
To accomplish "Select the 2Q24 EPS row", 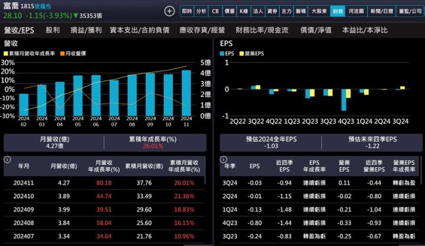I will pos(319,196).
